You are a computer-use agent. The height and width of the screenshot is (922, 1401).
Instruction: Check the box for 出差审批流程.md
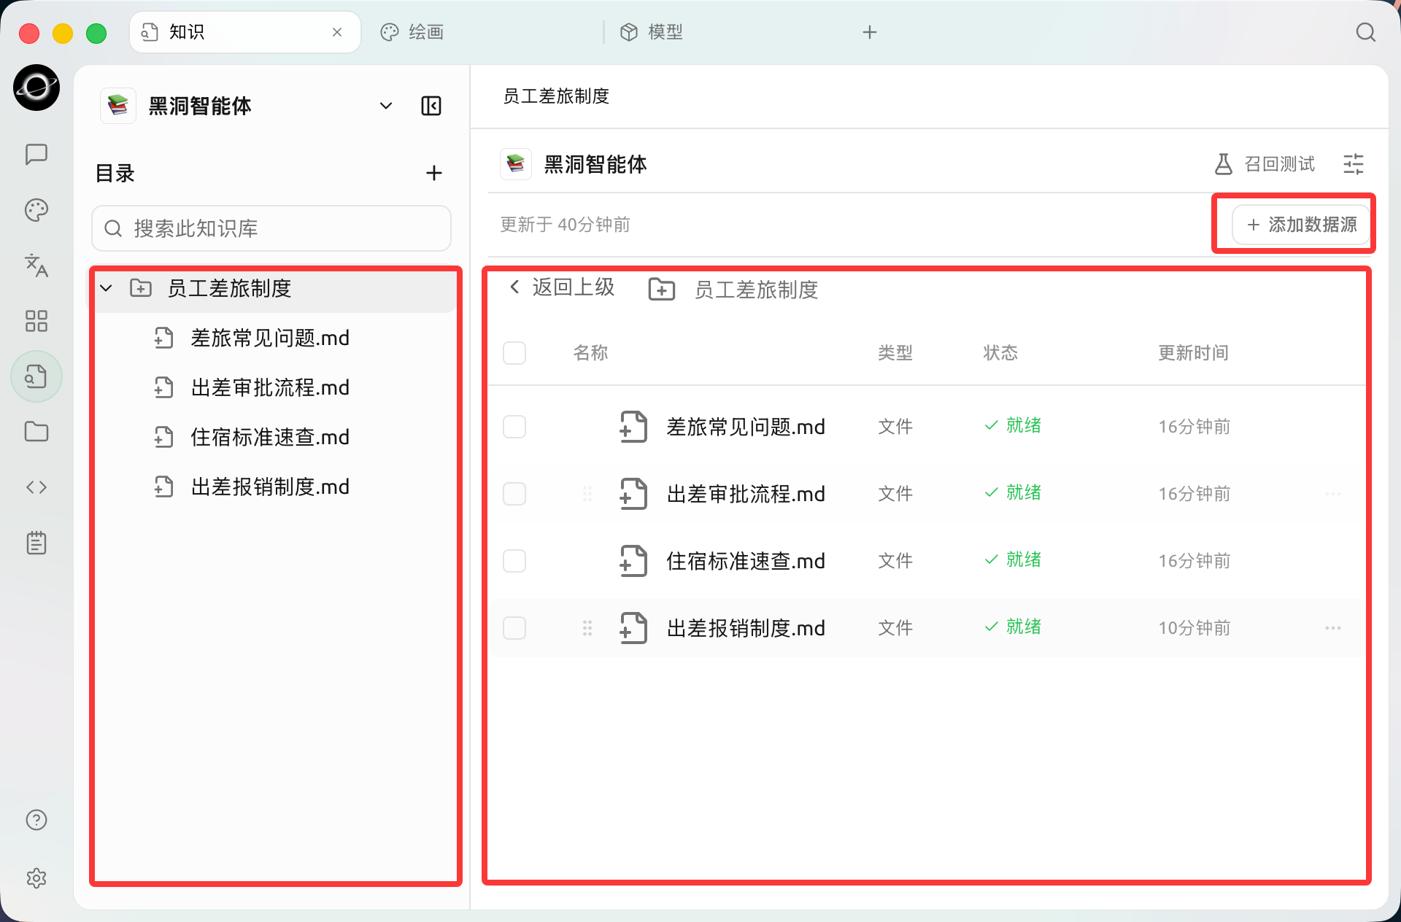(514, 494)
